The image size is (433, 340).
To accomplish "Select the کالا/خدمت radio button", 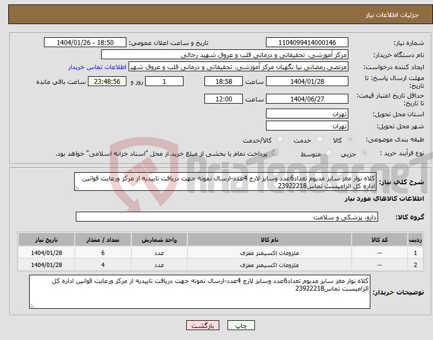I will tap(280, 139).
